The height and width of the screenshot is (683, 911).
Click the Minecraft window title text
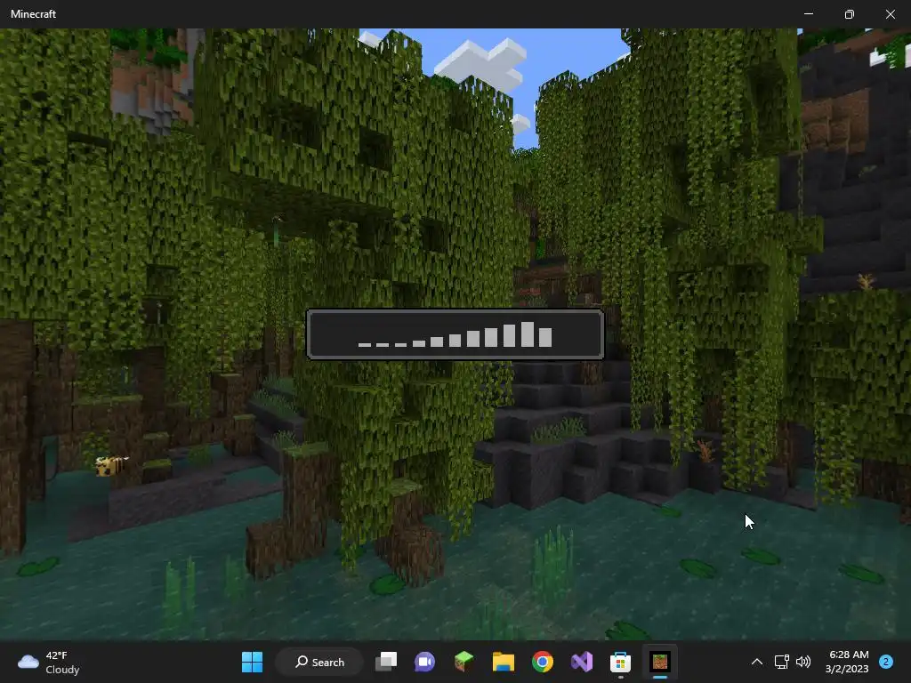pyautogui.click(x=33, y=14)
